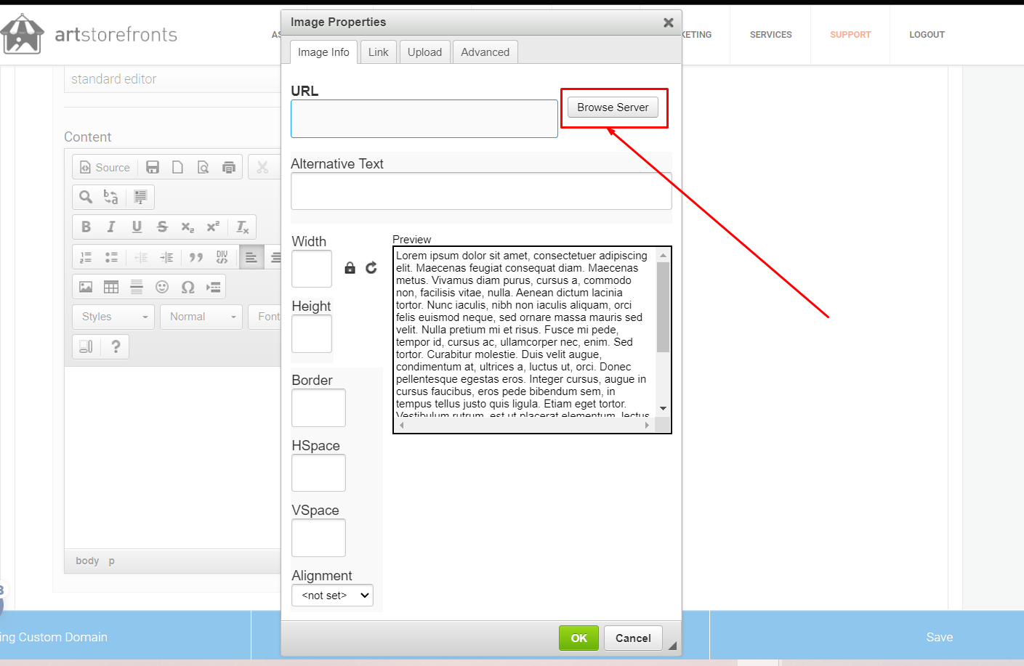This screenshot has width=1024, height=666.
Task: Click the Create Div Container icon
Action: tap(222, 257)
